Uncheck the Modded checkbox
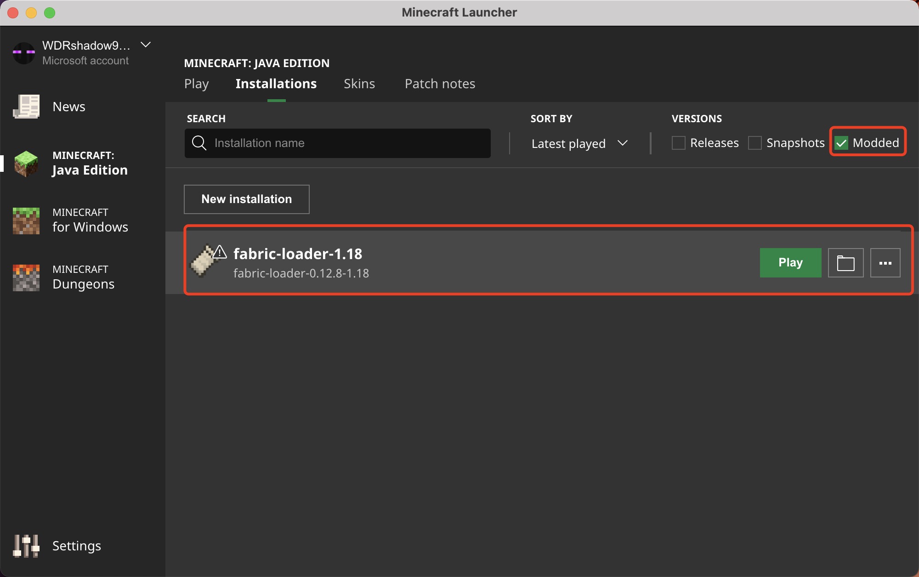 (841, 143)
